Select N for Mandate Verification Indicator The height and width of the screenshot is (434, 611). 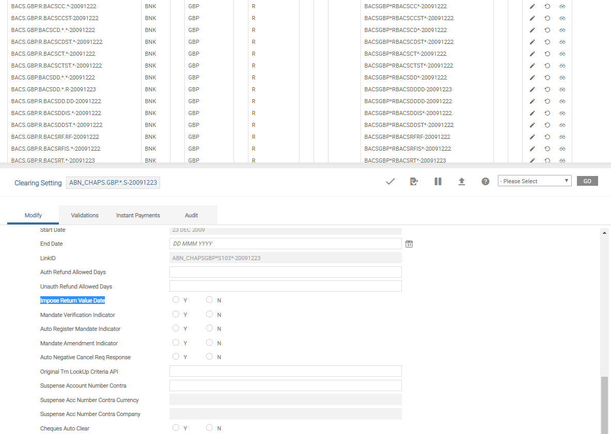pos(209,314)
